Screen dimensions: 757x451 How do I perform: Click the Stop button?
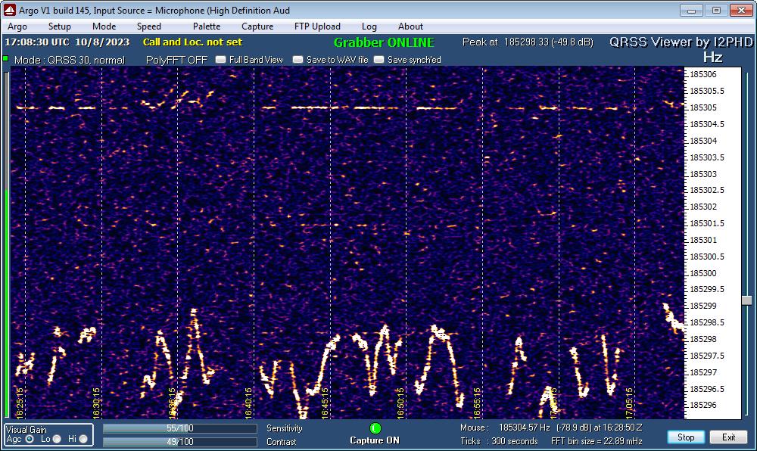tap(686, 437)
